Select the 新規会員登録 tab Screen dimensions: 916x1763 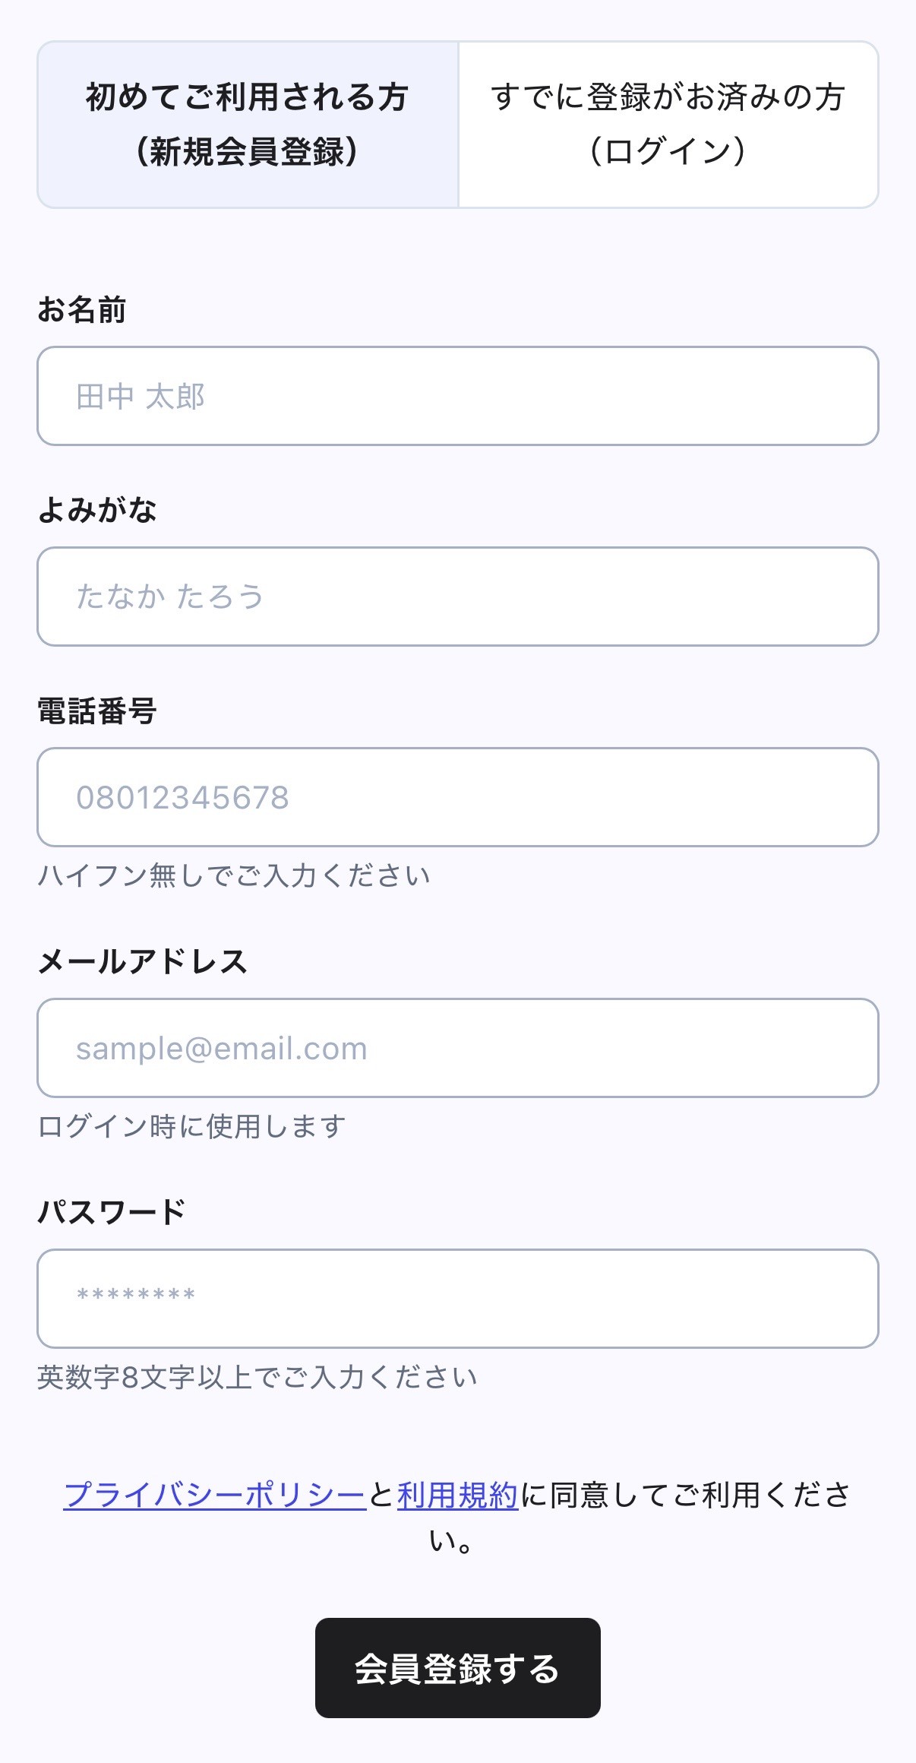248,125
